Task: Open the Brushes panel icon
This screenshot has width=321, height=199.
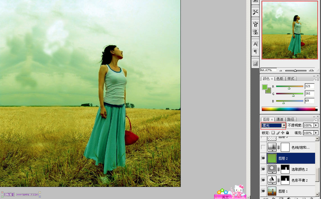Action: click(255, 24)
